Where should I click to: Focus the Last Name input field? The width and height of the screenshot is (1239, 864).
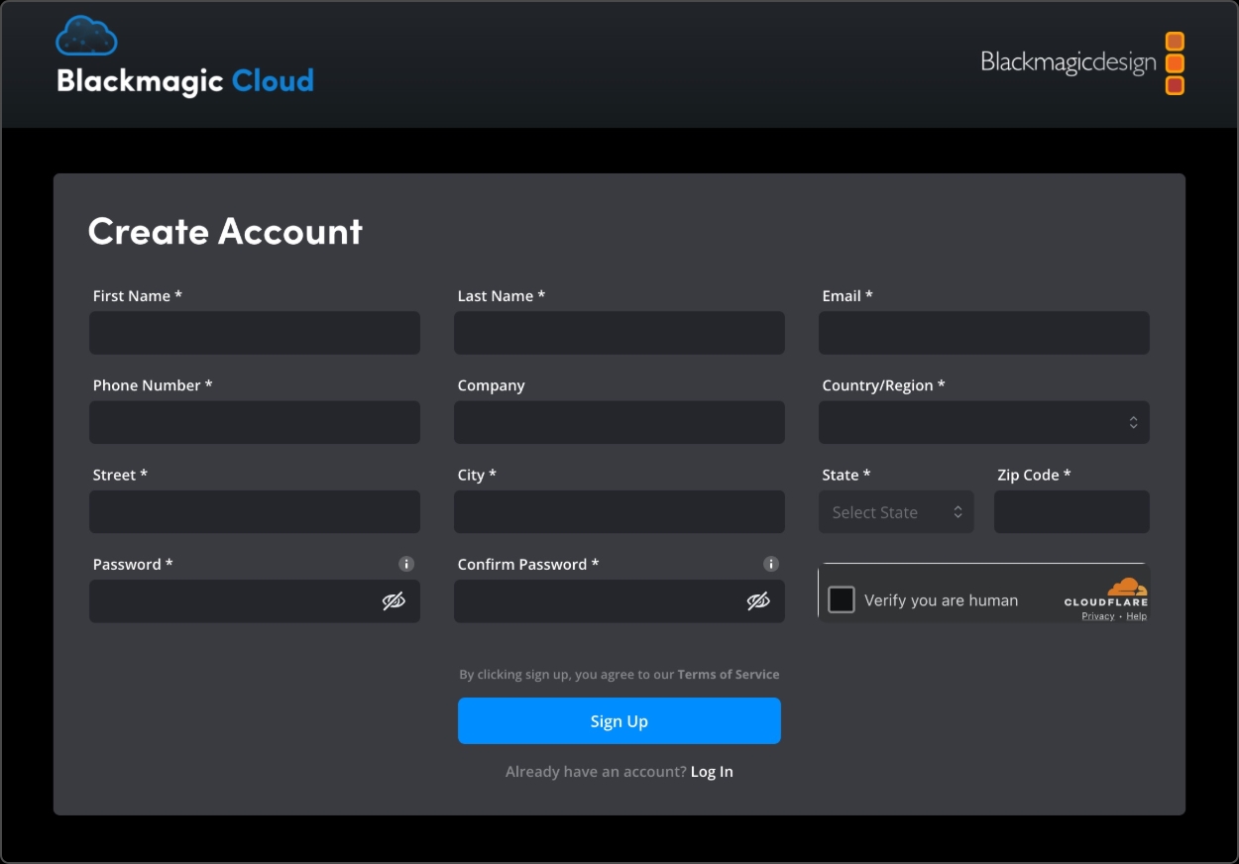pos(619,333)
